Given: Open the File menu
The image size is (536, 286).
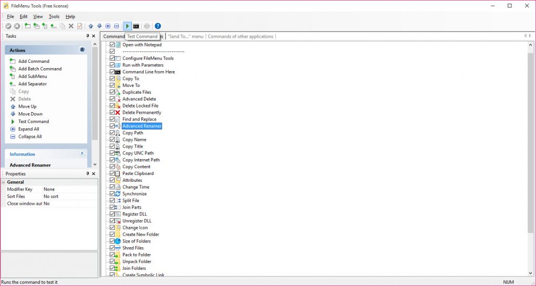Looking at the screenshot, I should [x=10, y=16].
